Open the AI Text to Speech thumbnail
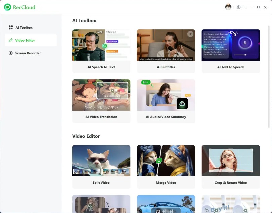Viewport: 272px width, 213px height. 231,45
